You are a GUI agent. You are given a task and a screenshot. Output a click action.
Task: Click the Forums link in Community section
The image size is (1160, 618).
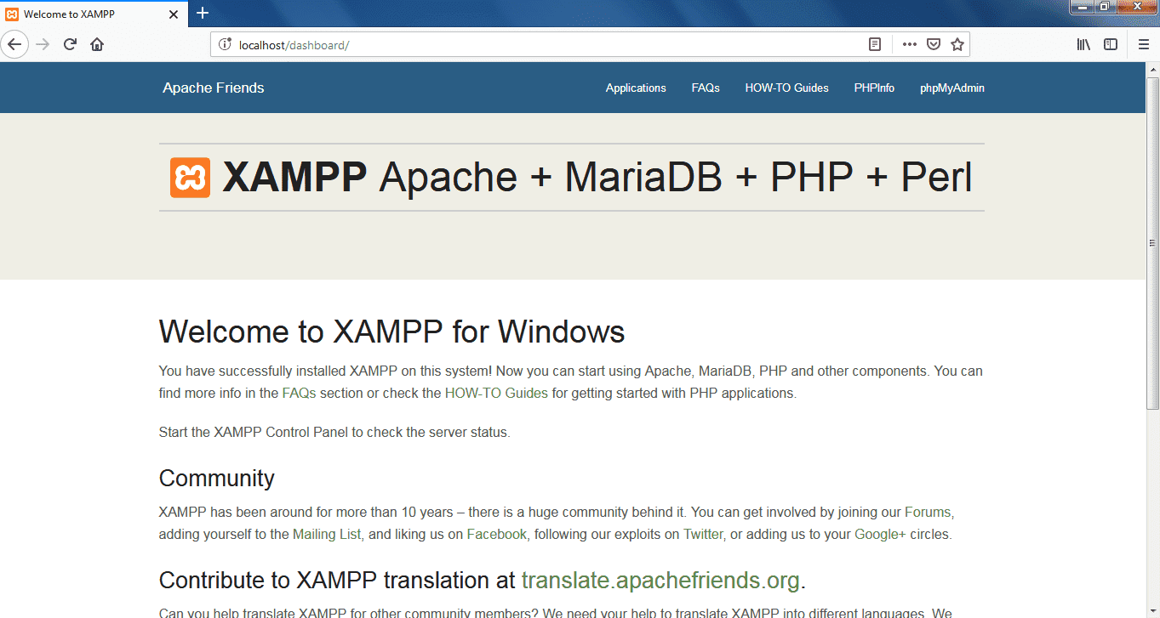(928, 513)
